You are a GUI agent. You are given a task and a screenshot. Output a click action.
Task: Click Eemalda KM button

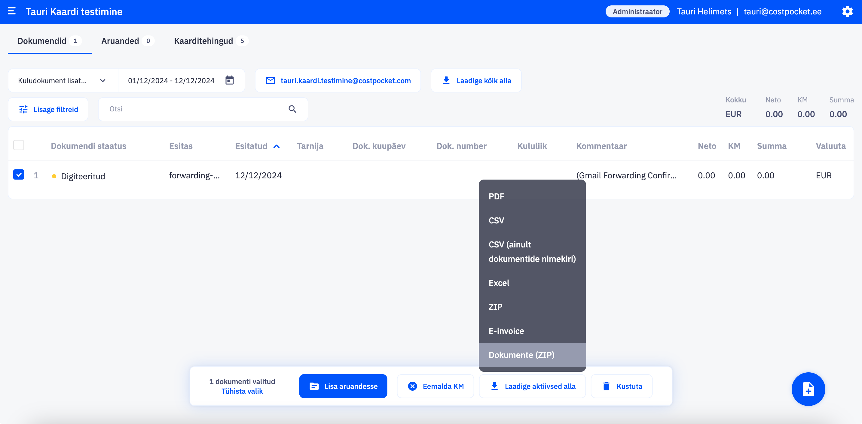[x=435, y=386]
